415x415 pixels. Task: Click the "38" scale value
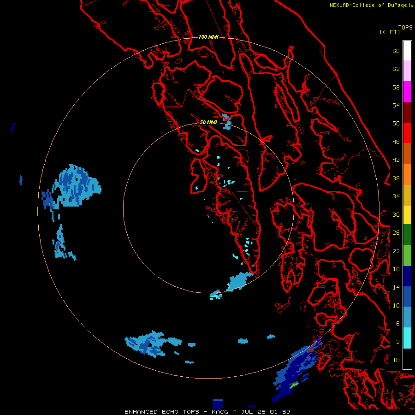(396, 178)
